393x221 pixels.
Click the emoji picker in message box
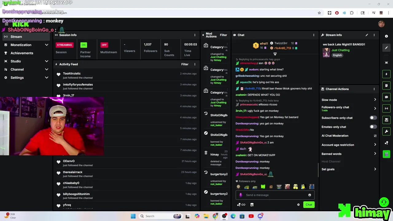coord(309,195)
